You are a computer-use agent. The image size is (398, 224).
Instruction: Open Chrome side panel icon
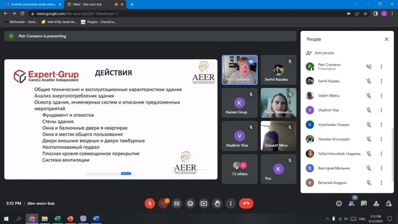pyautogui.click(x=375, y=14)
